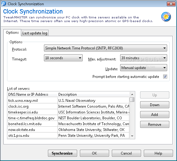Screen dimensions: 177x161
Task: Open the Update mode dropdown
Action: 144,68
